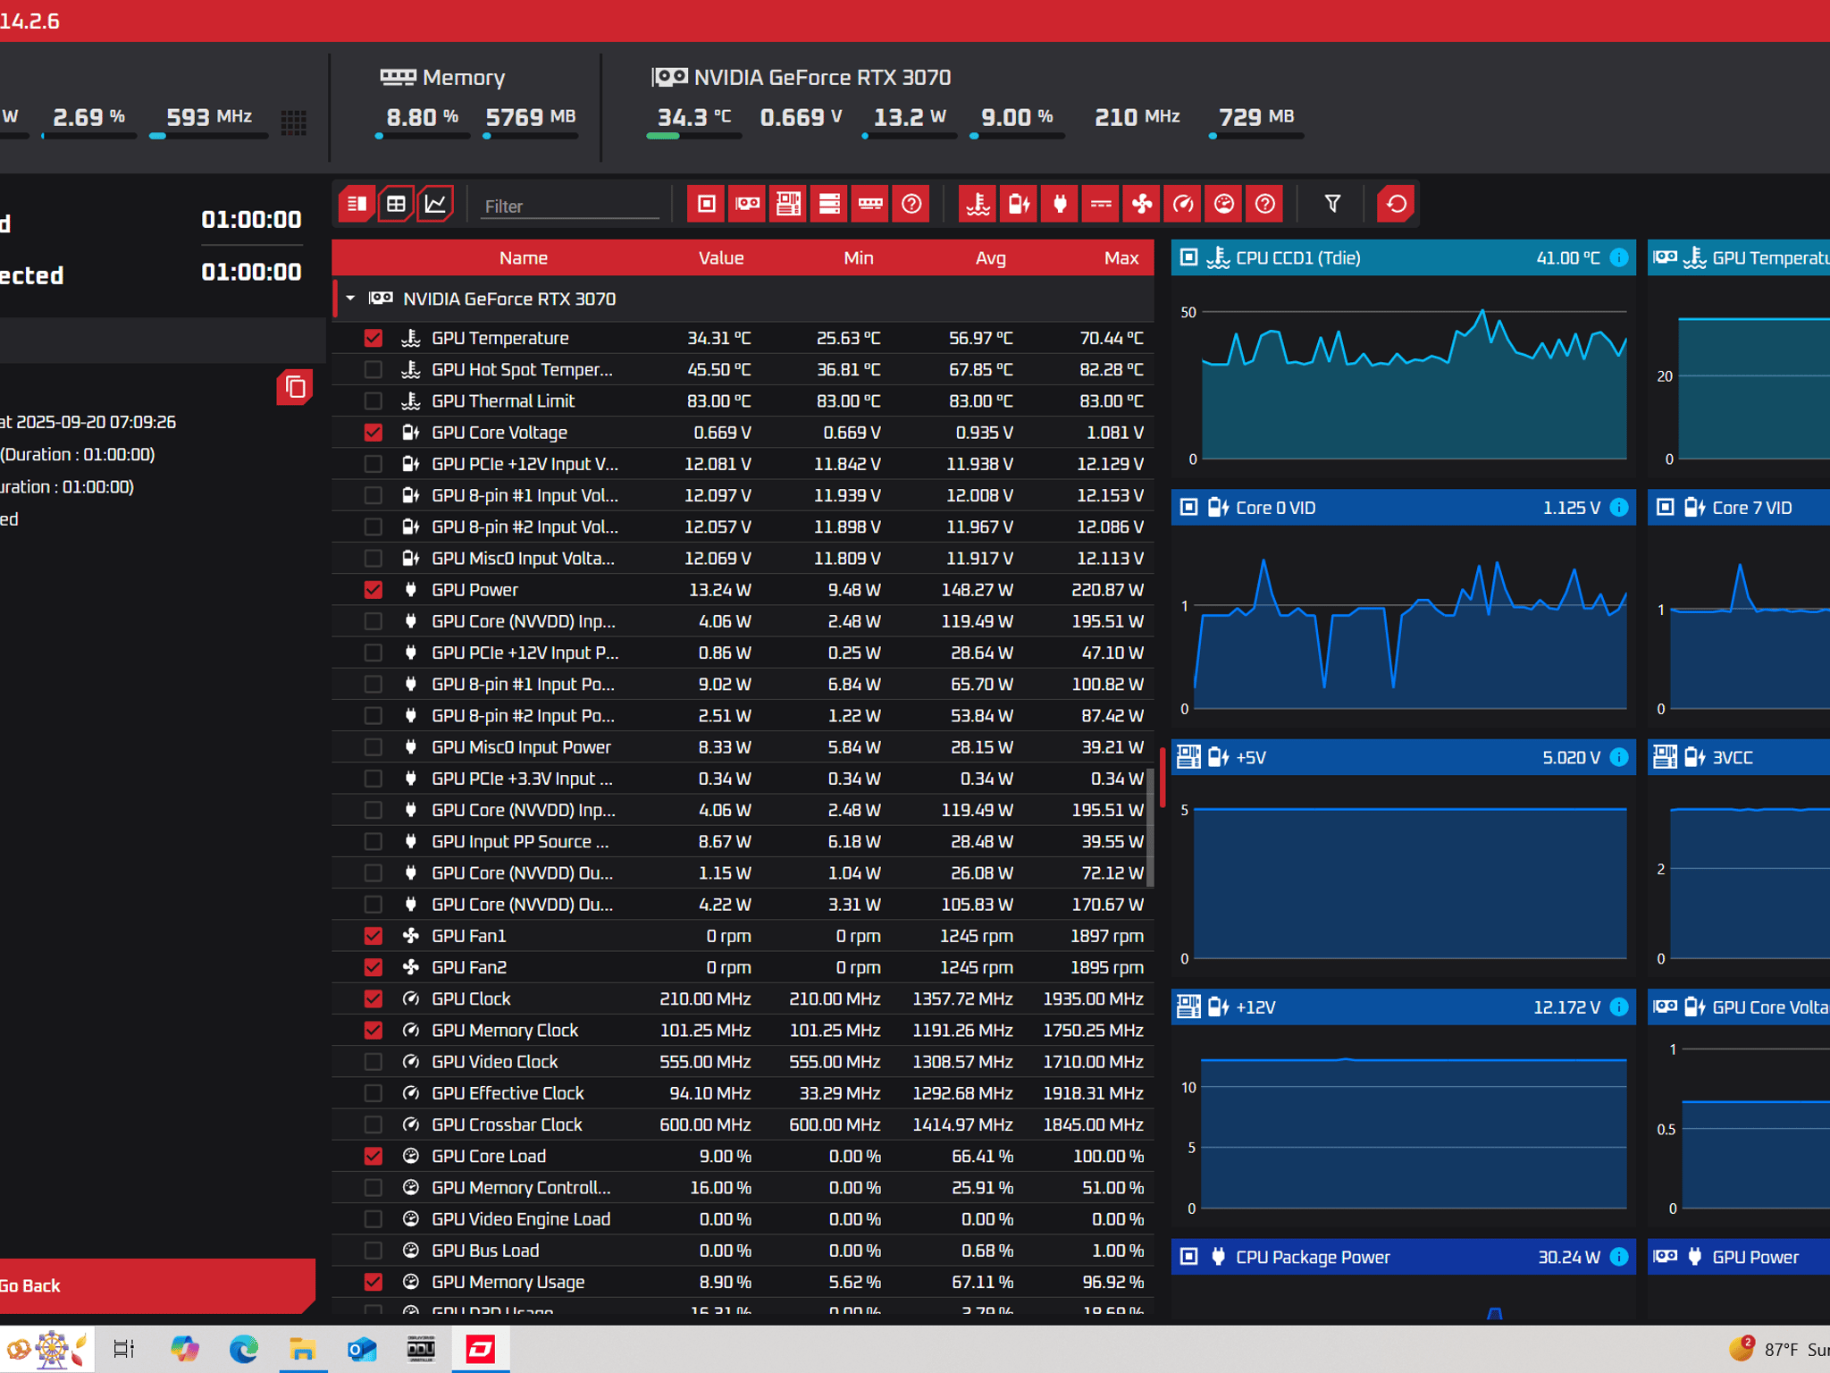Toggle the temperature sensor filter icon
The image size is (1830, 1373).
click(x=978, y=204)
